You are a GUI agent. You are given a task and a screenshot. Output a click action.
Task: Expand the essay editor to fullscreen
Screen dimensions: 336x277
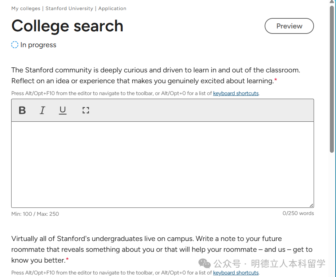85,110
